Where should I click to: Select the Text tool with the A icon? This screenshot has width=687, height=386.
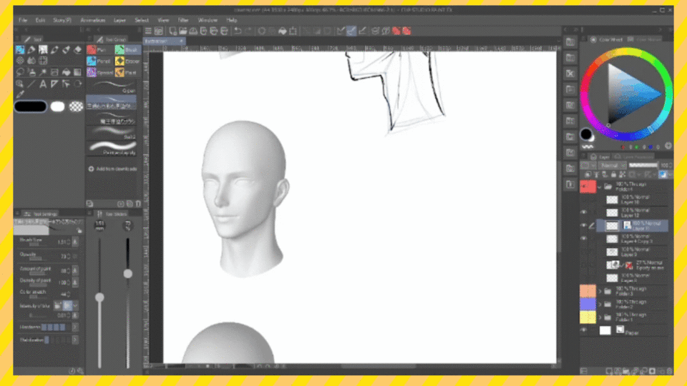point(43,84)
